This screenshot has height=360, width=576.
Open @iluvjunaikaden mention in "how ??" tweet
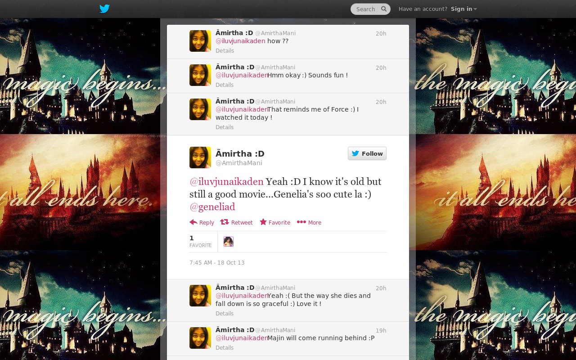coord(240,41)
